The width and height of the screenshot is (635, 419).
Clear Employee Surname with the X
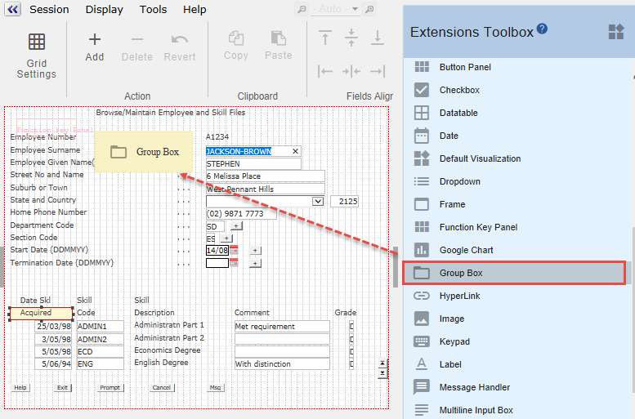click(x=295, y=151)
